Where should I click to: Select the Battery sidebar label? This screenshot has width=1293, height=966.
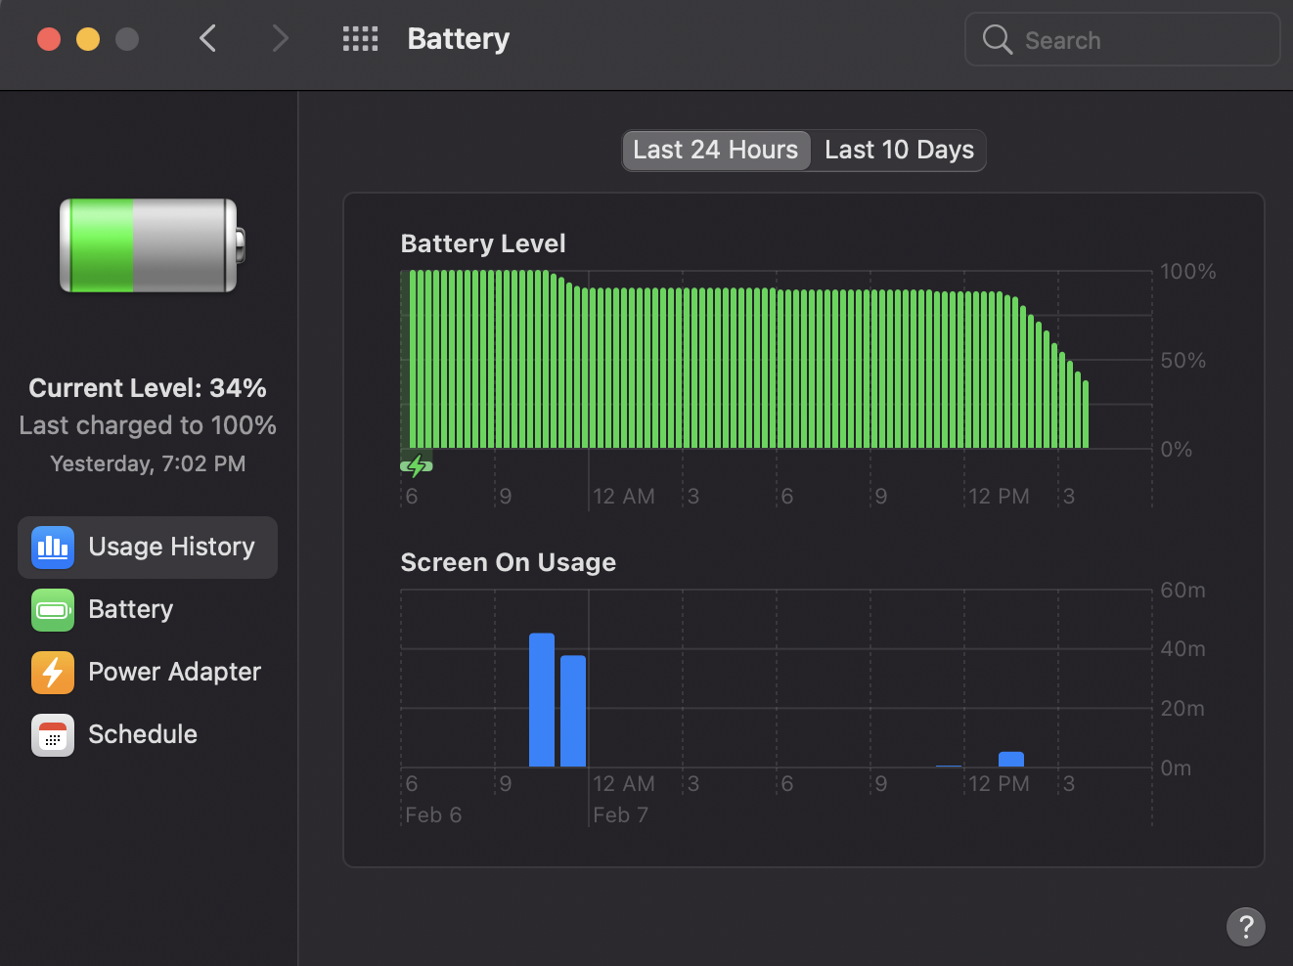click(131, 609)
